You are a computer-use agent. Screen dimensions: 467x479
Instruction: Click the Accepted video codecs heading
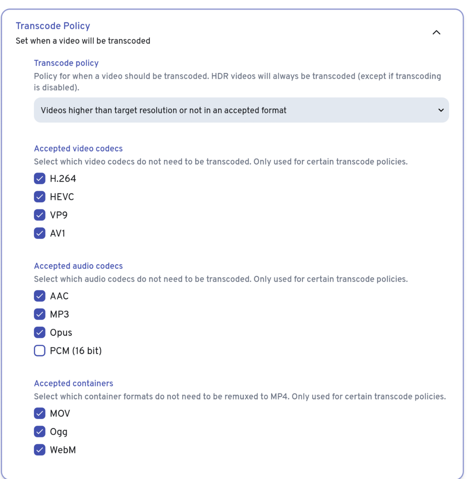click(78, 148)
